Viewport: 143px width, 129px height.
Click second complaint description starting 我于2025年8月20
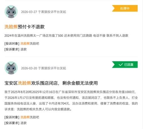coord(71,101)
